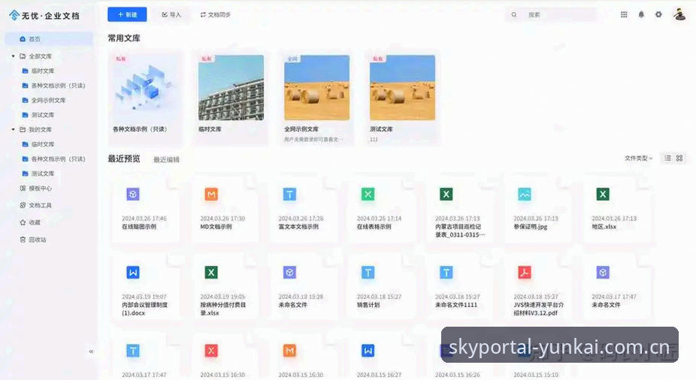Collapse the sidebar with the double-chevron

click(91, 351)
